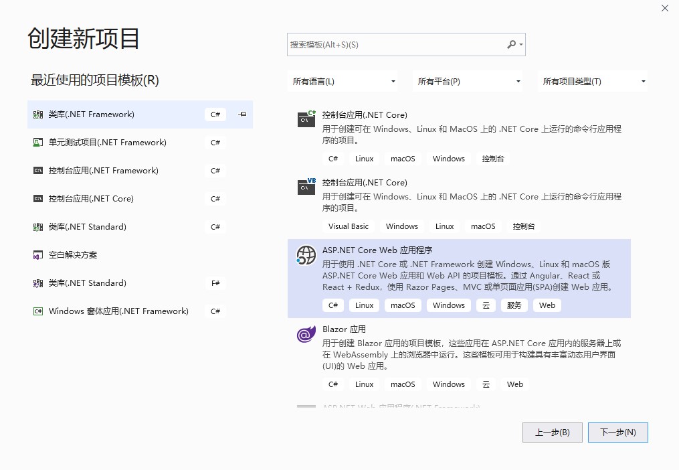Expand the search box dropdown arrow
This screenshot has height=470, width=679.
521,45
